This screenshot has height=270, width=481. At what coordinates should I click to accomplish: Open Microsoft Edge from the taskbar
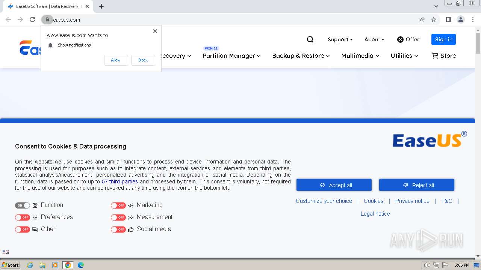pyautogui.click(x=81, y=265)
